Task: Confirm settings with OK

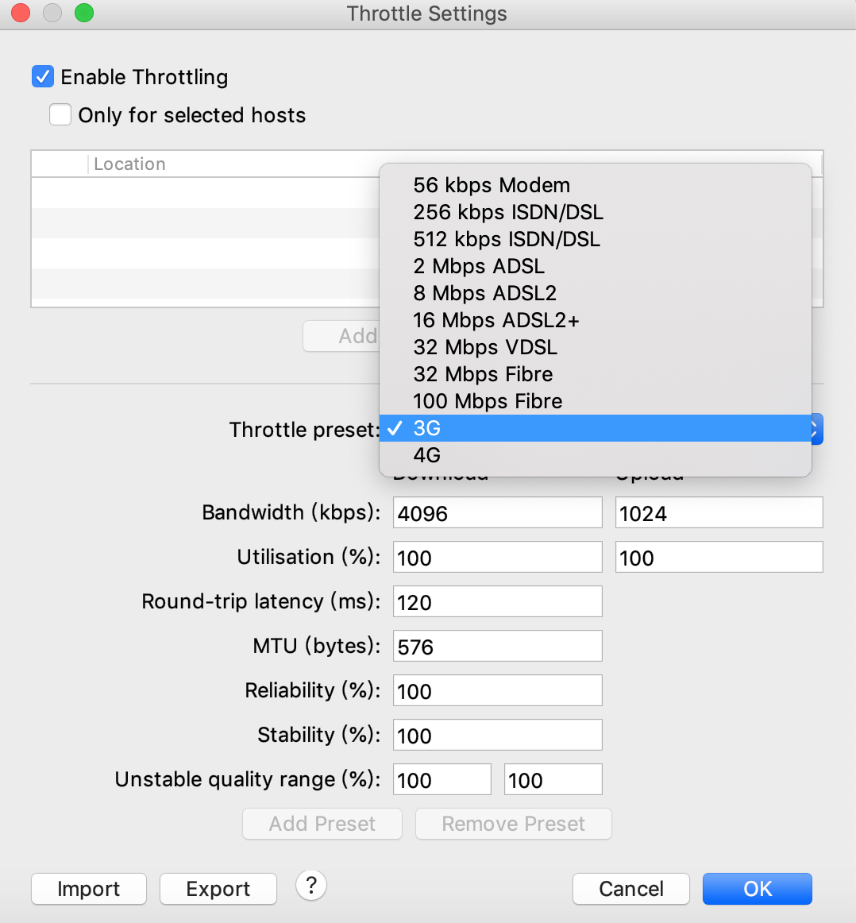Action: [x=758, y=889]
